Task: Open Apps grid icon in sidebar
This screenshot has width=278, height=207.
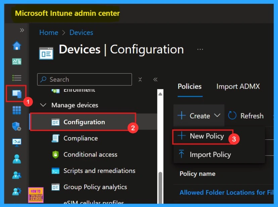Action: pyautogui.click(x=17, y=110)
